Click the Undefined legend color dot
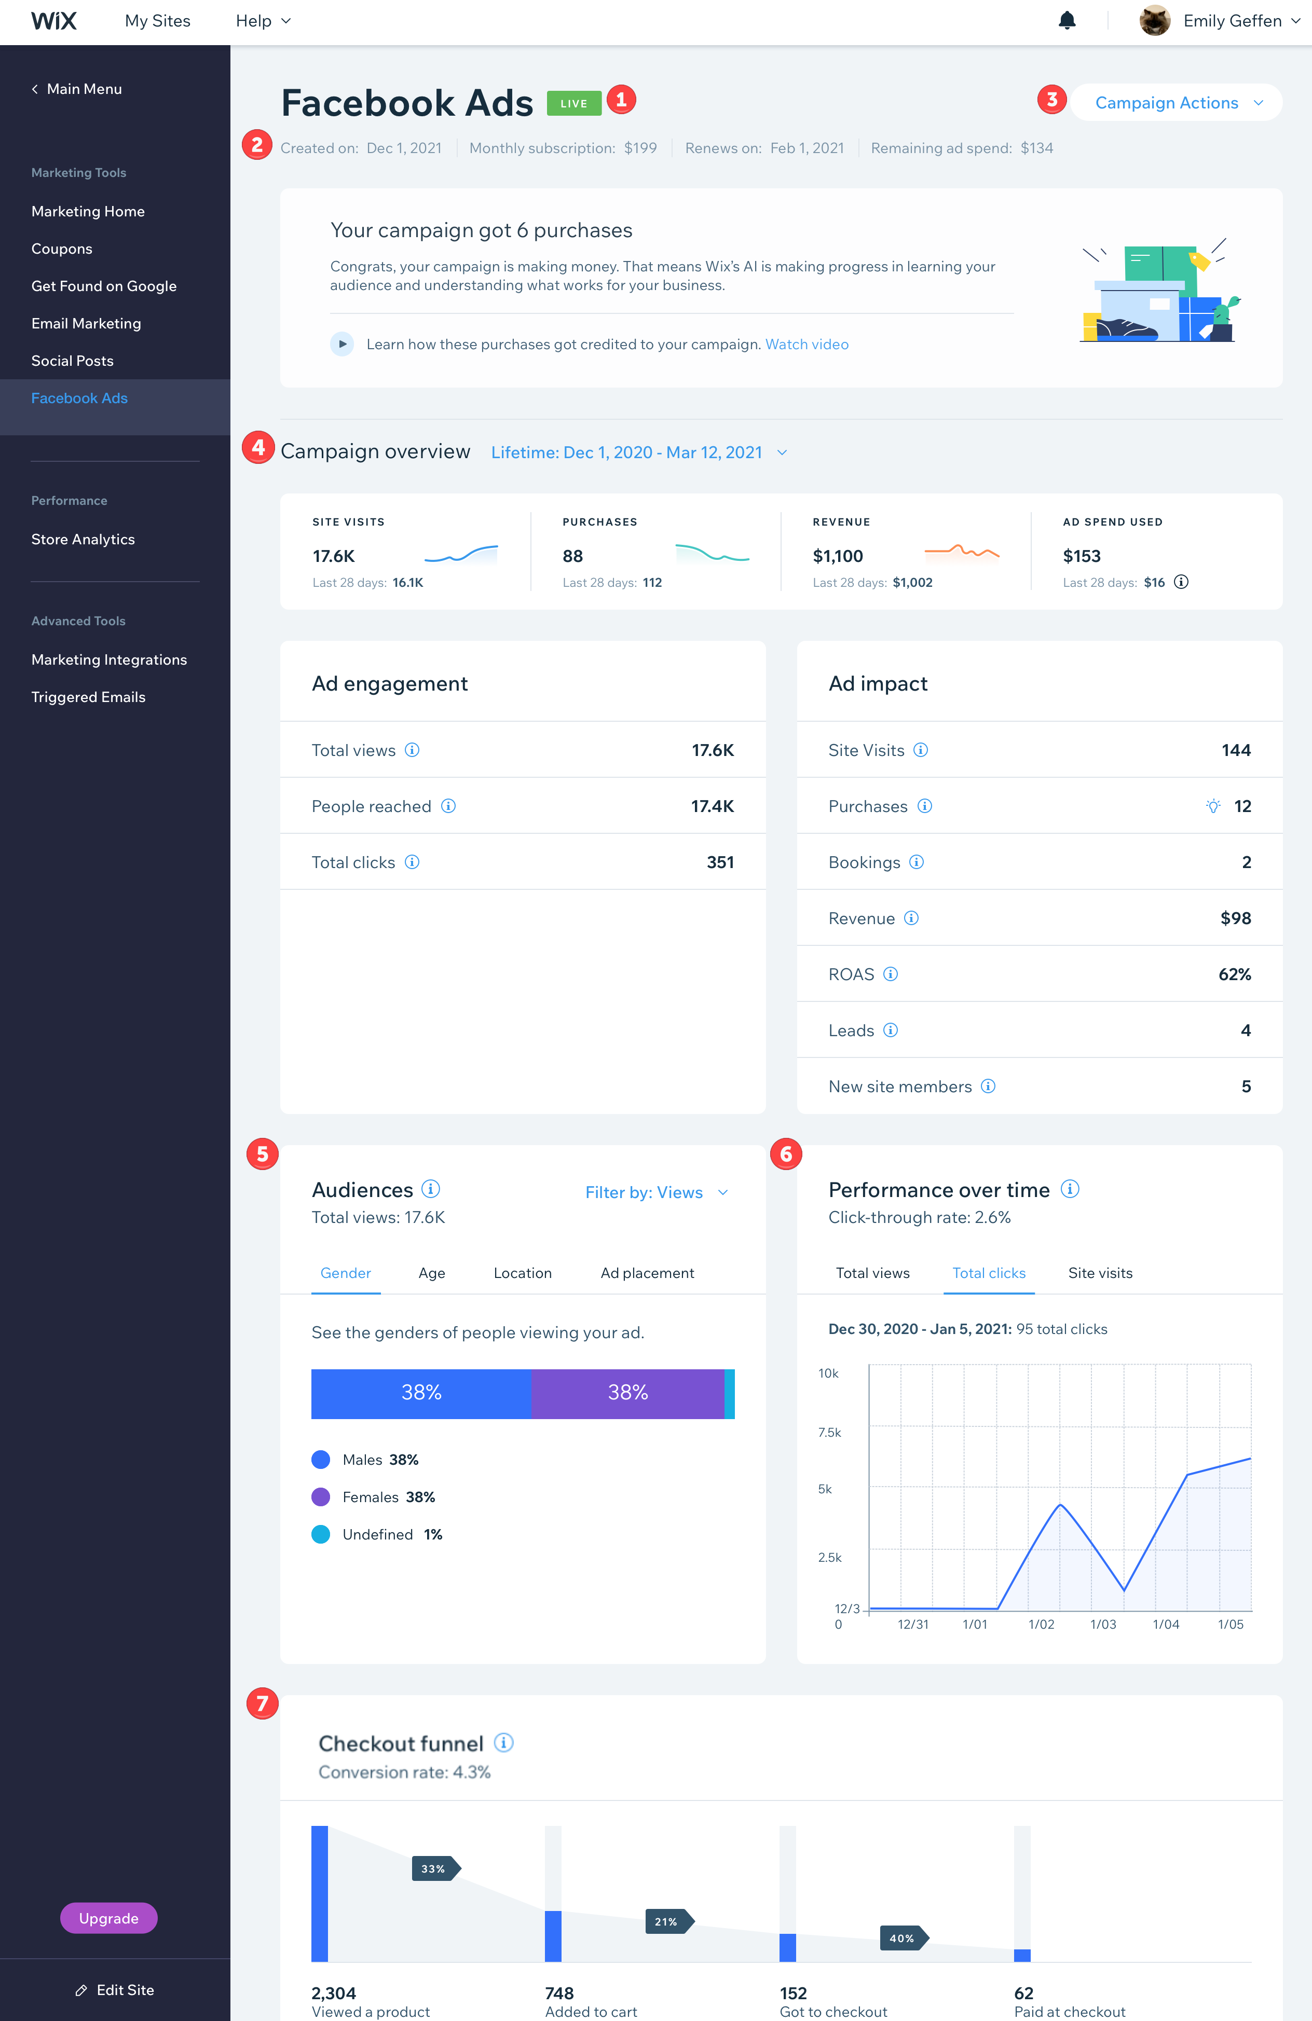Viewport: 1312px width, 2021px height. 321,1534
